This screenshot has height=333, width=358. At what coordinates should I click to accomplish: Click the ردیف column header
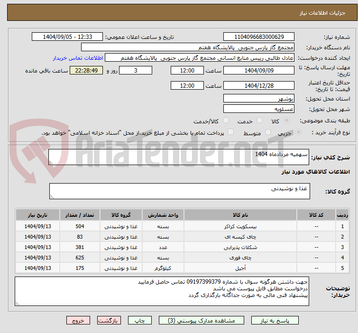(x=342, y=215)
